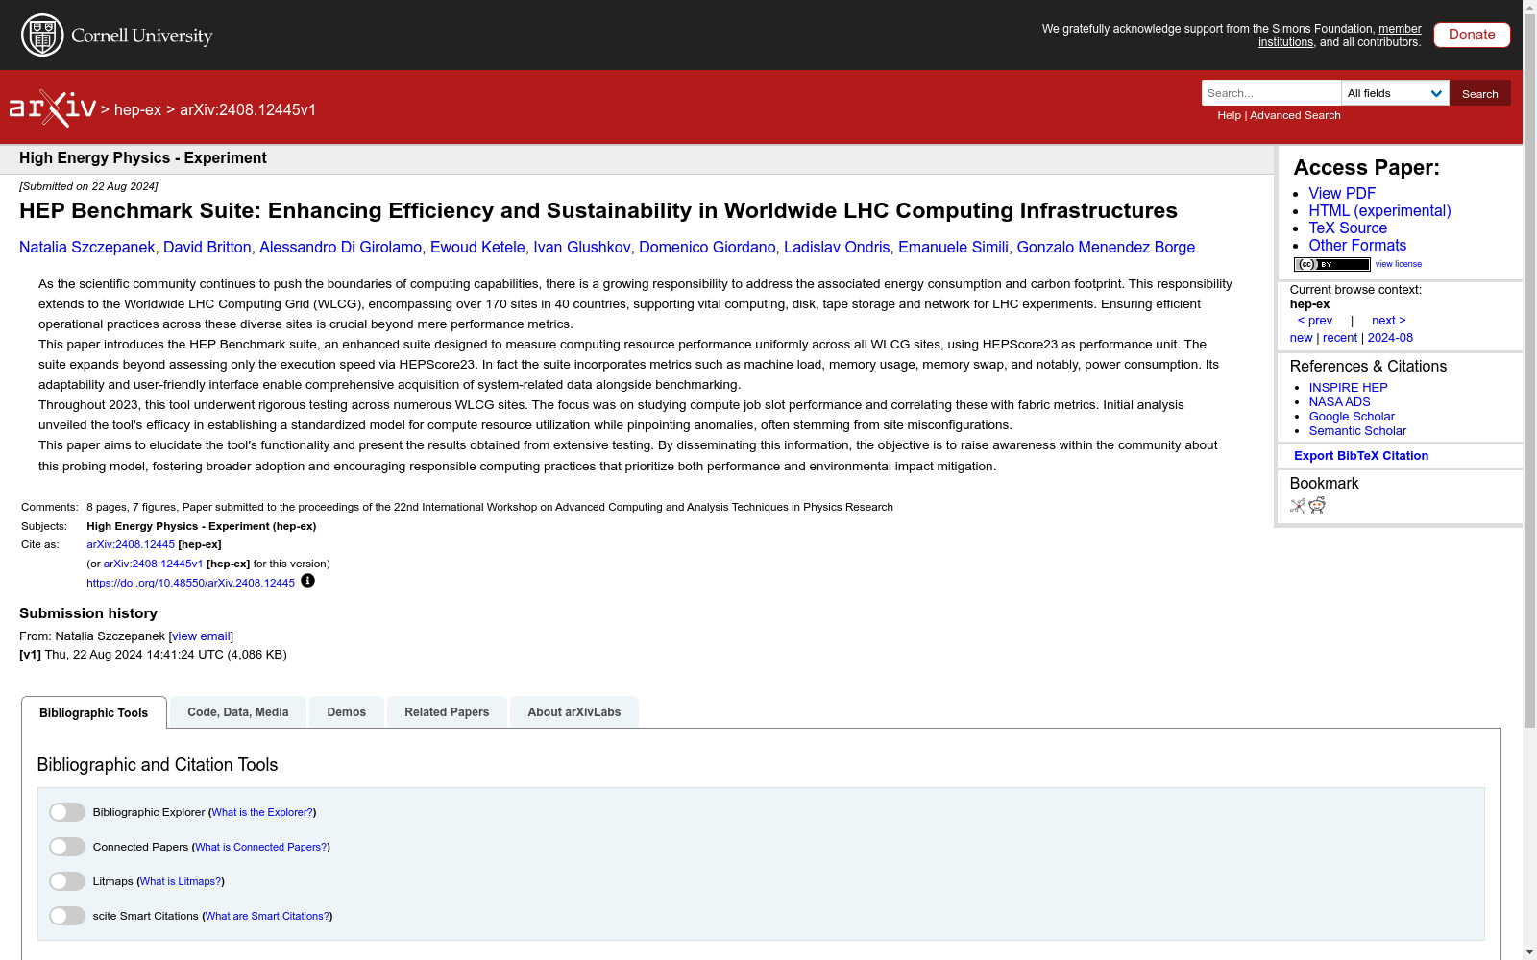This screenshot has width=1537, height=960.
Task: Select the Bibliographic Tools tab
Action: 94,712
